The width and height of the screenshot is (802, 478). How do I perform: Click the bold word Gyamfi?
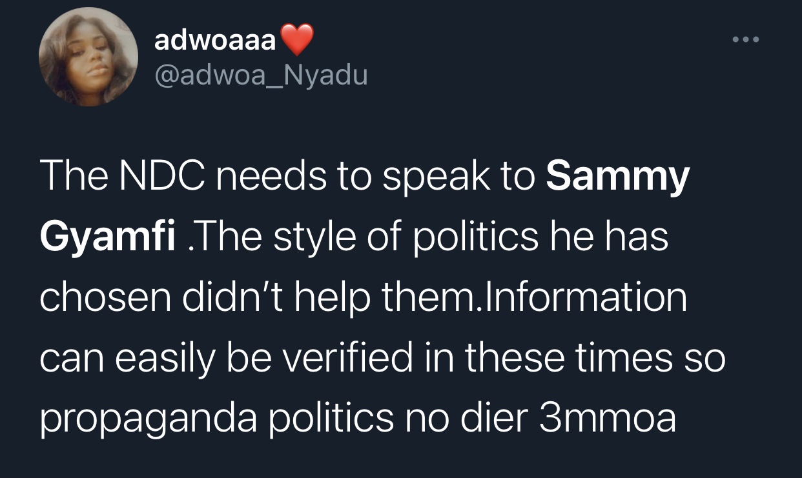click(x=107, y=237)
